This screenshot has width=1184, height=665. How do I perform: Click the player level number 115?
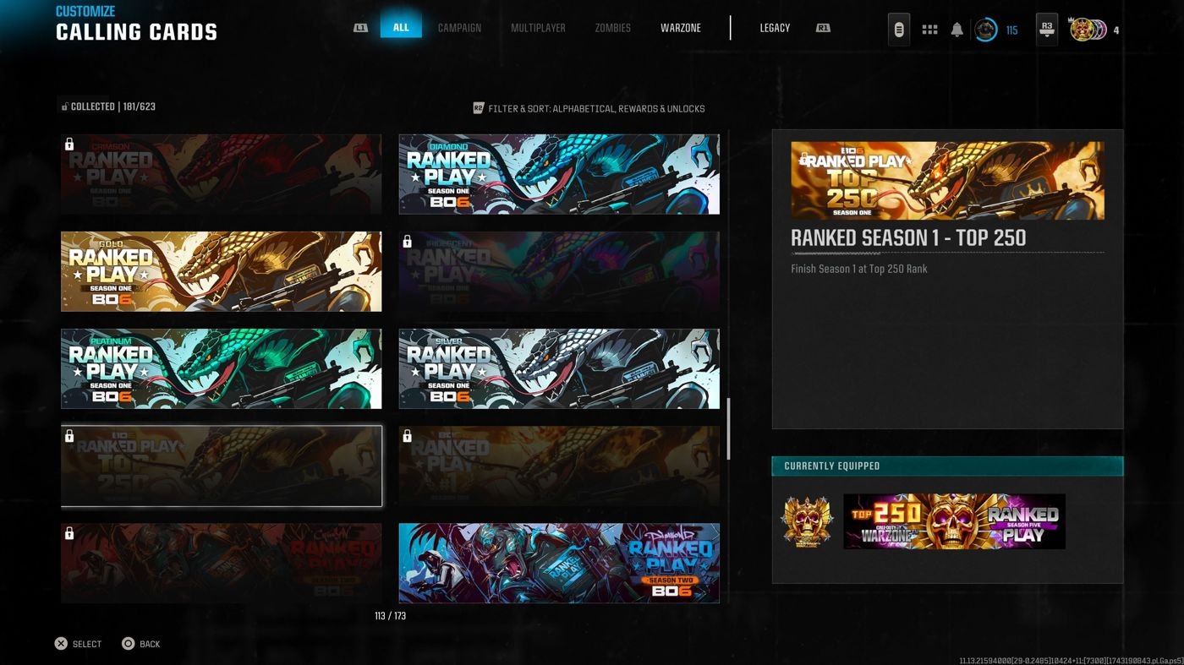(x=1011, y=30)
